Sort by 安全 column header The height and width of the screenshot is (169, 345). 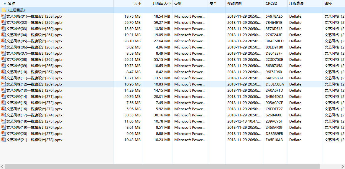pyautogui.click(x=216, y=3)
